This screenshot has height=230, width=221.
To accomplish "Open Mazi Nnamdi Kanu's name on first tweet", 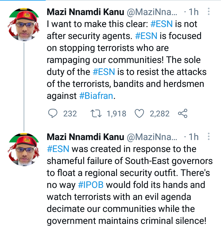I will [86, 12].
